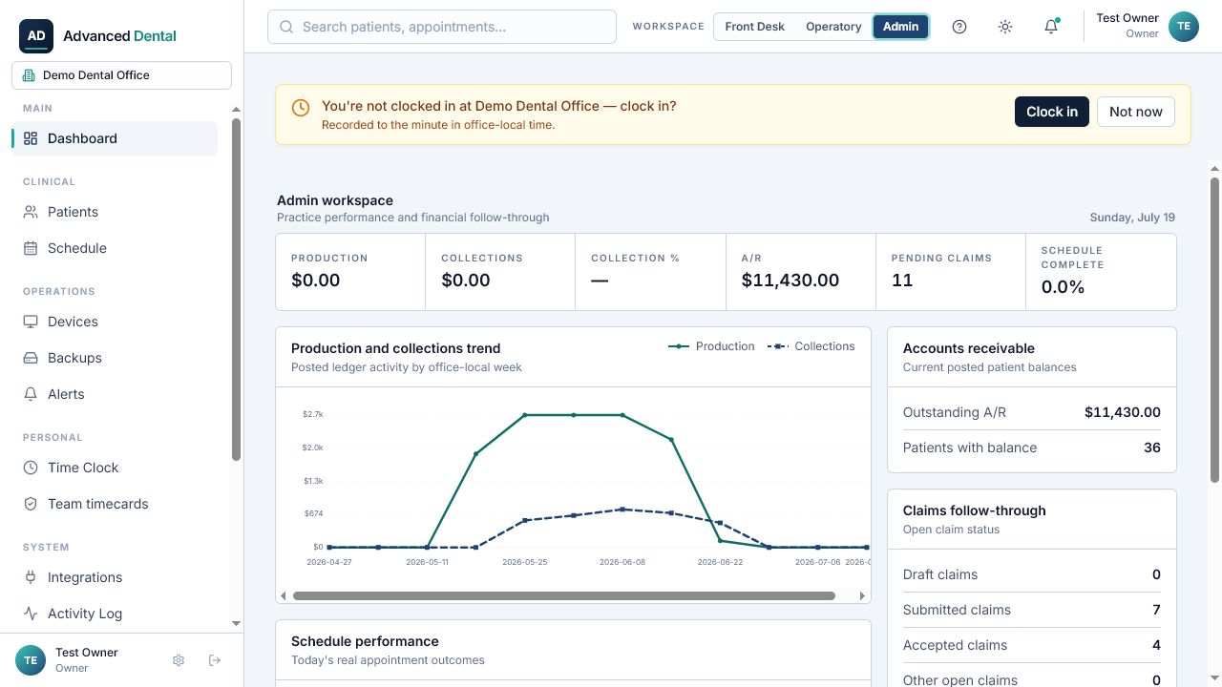
Task: Open Time Clock page
Action: 115,468
